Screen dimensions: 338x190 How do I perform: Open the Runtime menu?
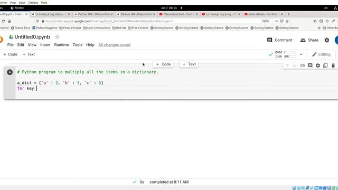tap(61, 45)
